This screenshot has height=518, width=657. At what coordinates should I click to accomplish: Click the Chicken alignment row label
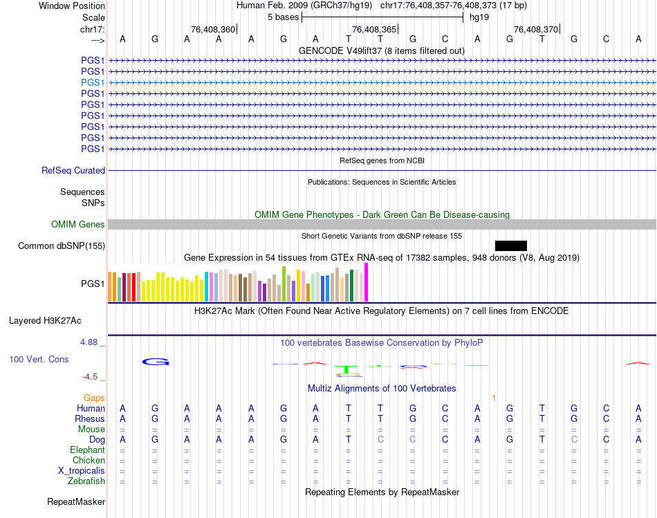(x=89, y=460)
